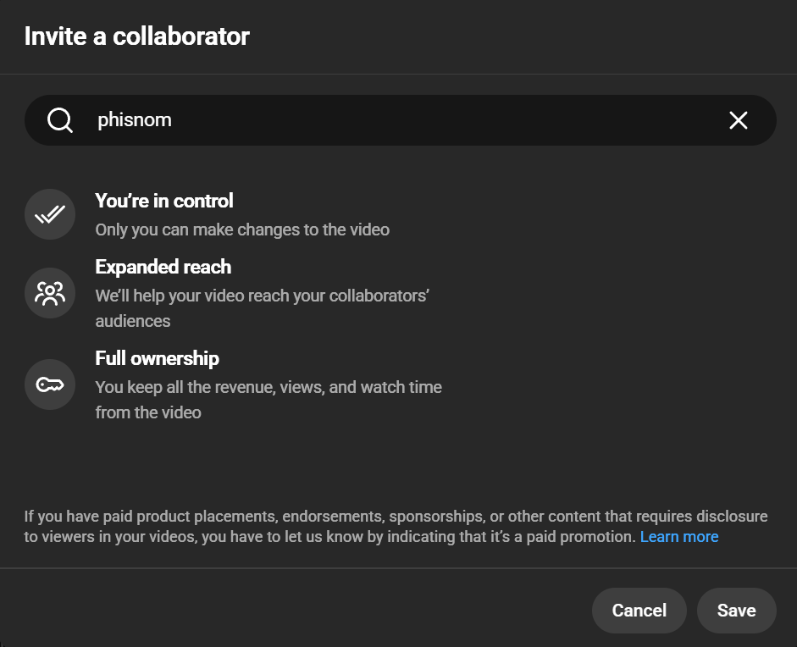This screenshot has width=797, height=647.
Task: Click the double checkmark You're in control icon
Action: 50,214
